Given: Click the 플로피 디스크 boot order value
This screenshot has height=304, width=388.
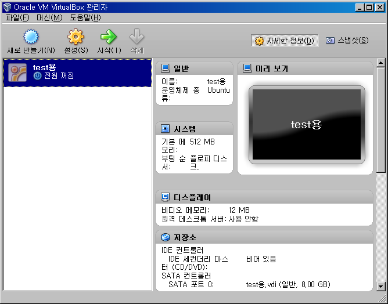Looking at the screenshot, I should click(x=209, y=162).
